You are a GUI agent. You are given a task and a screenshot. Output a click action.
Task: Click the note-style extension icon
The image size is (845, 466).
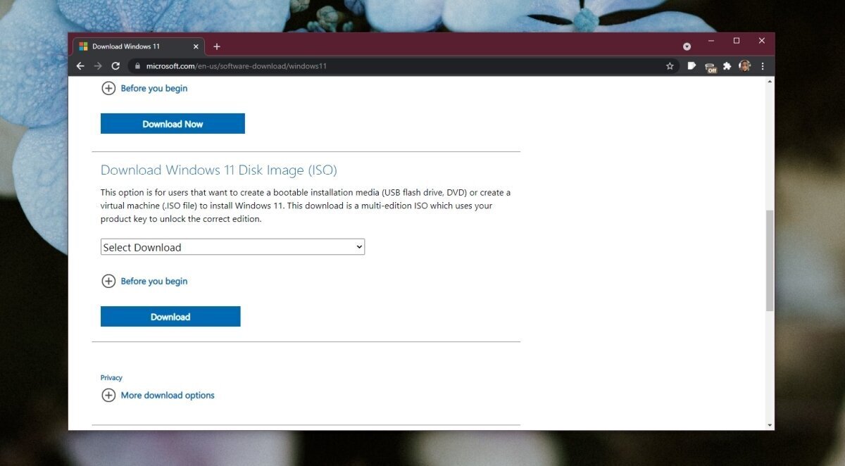coord(691,65)
